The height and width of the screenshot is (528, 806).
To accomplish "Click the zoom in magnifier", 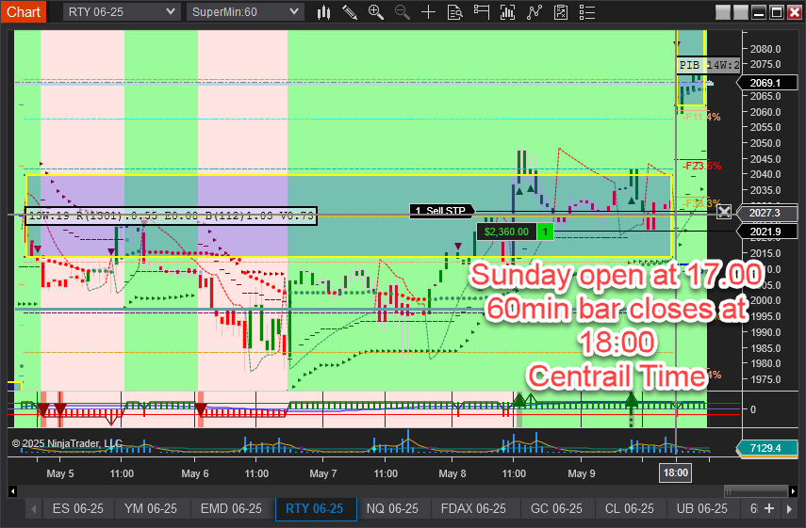I will click(376, 12).
